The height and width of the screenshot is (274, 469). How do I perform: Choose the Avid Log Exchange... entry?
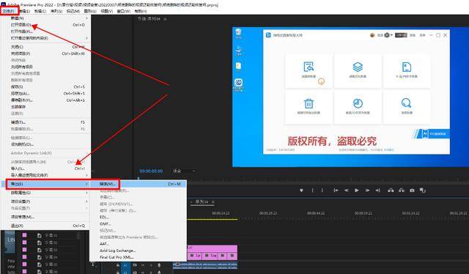[117, 251]
